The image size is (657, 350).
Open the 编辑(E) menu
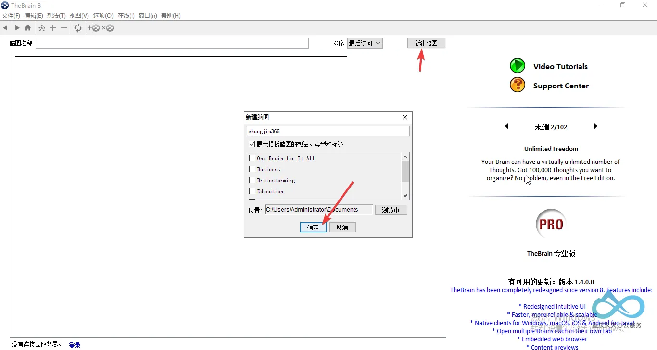[x=34, y=16]
